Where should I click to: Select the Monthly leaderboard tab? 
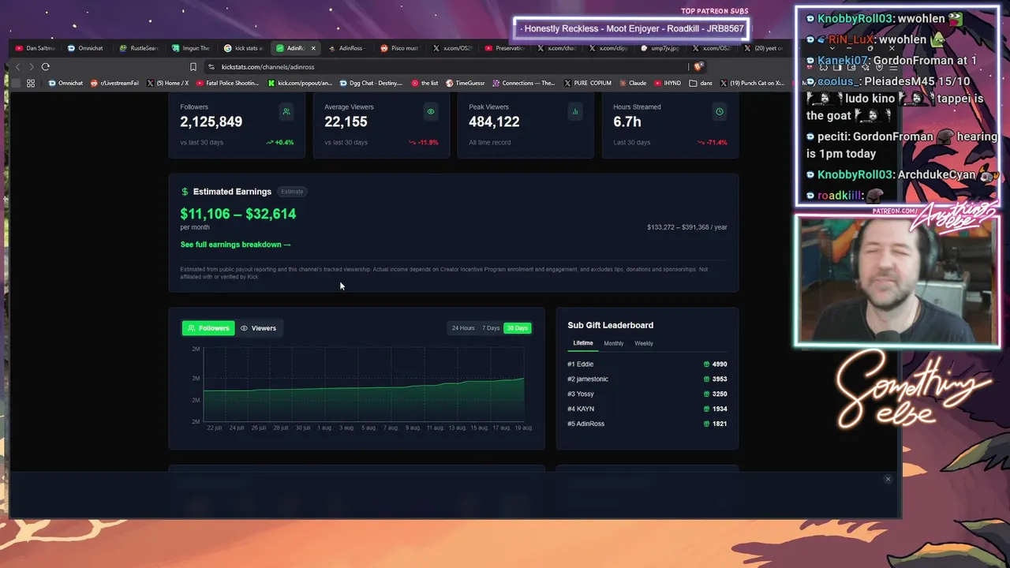pos(614,343)
